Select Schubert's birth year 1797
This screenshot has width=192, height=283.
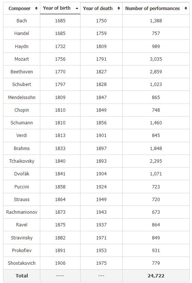coord(60,84)
